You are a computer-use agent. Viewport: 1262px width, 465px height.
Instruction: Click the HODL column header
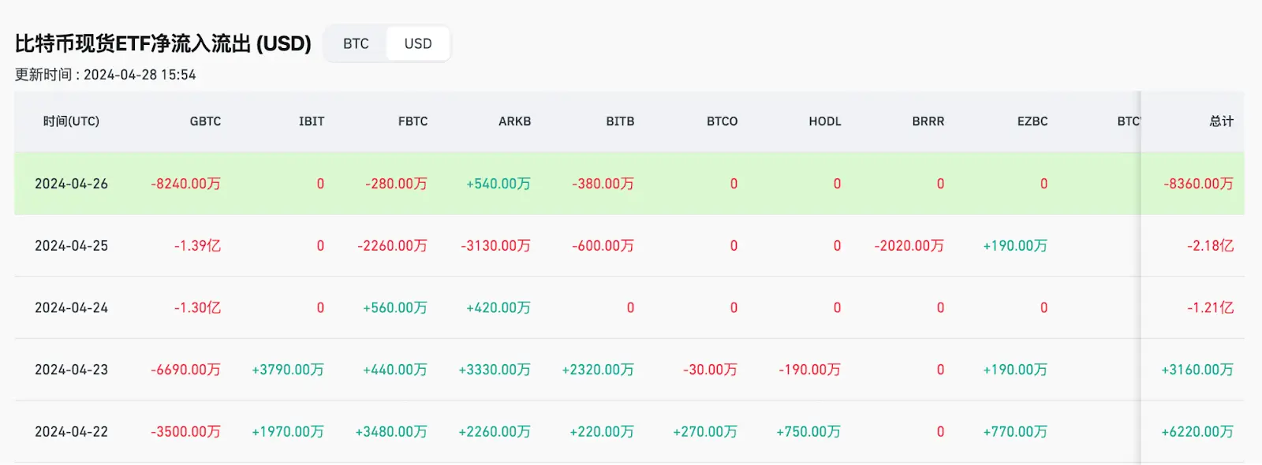click(824, 121)
